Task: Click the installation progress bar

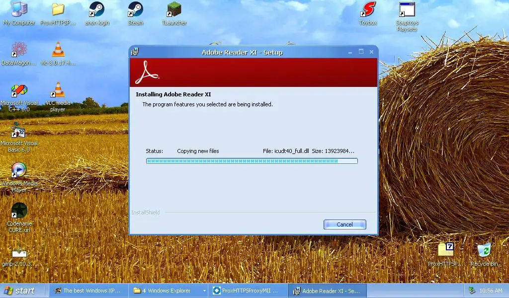Action: (252, 161)
